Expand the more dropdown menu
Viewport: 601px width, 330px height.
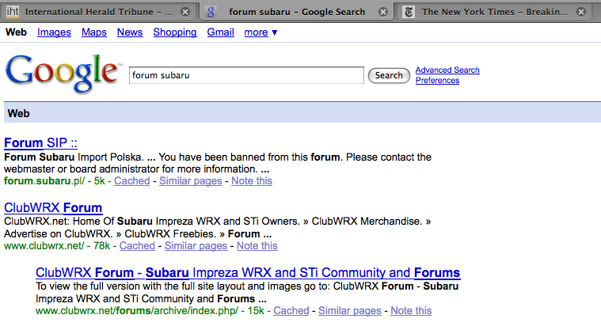tap(261, 32)
